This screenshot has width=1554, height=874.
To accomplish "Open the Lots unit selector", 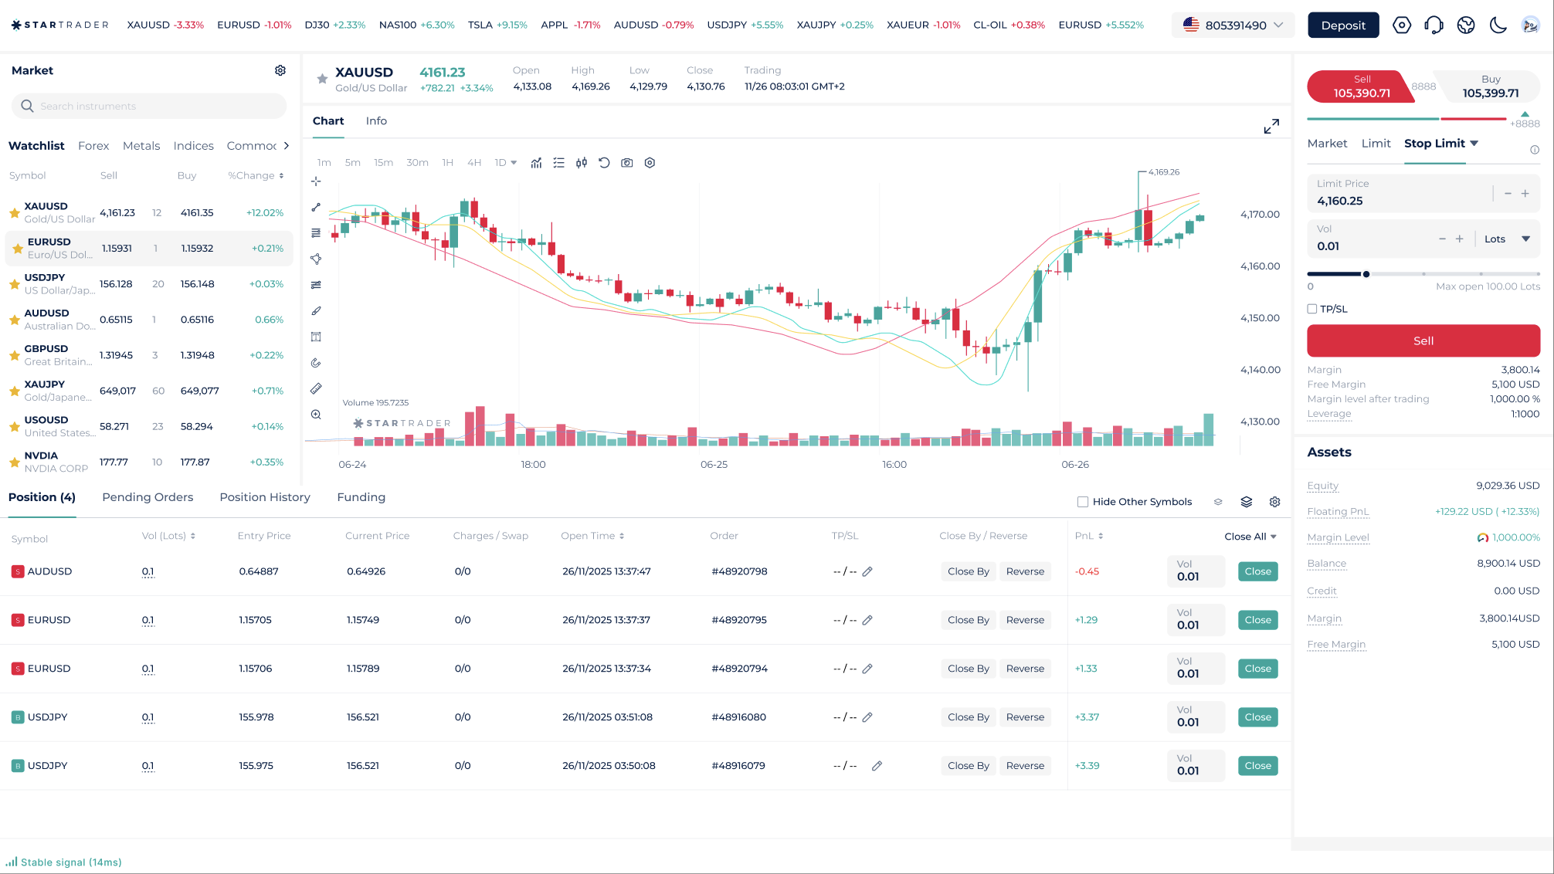I will click(1505, 239).
